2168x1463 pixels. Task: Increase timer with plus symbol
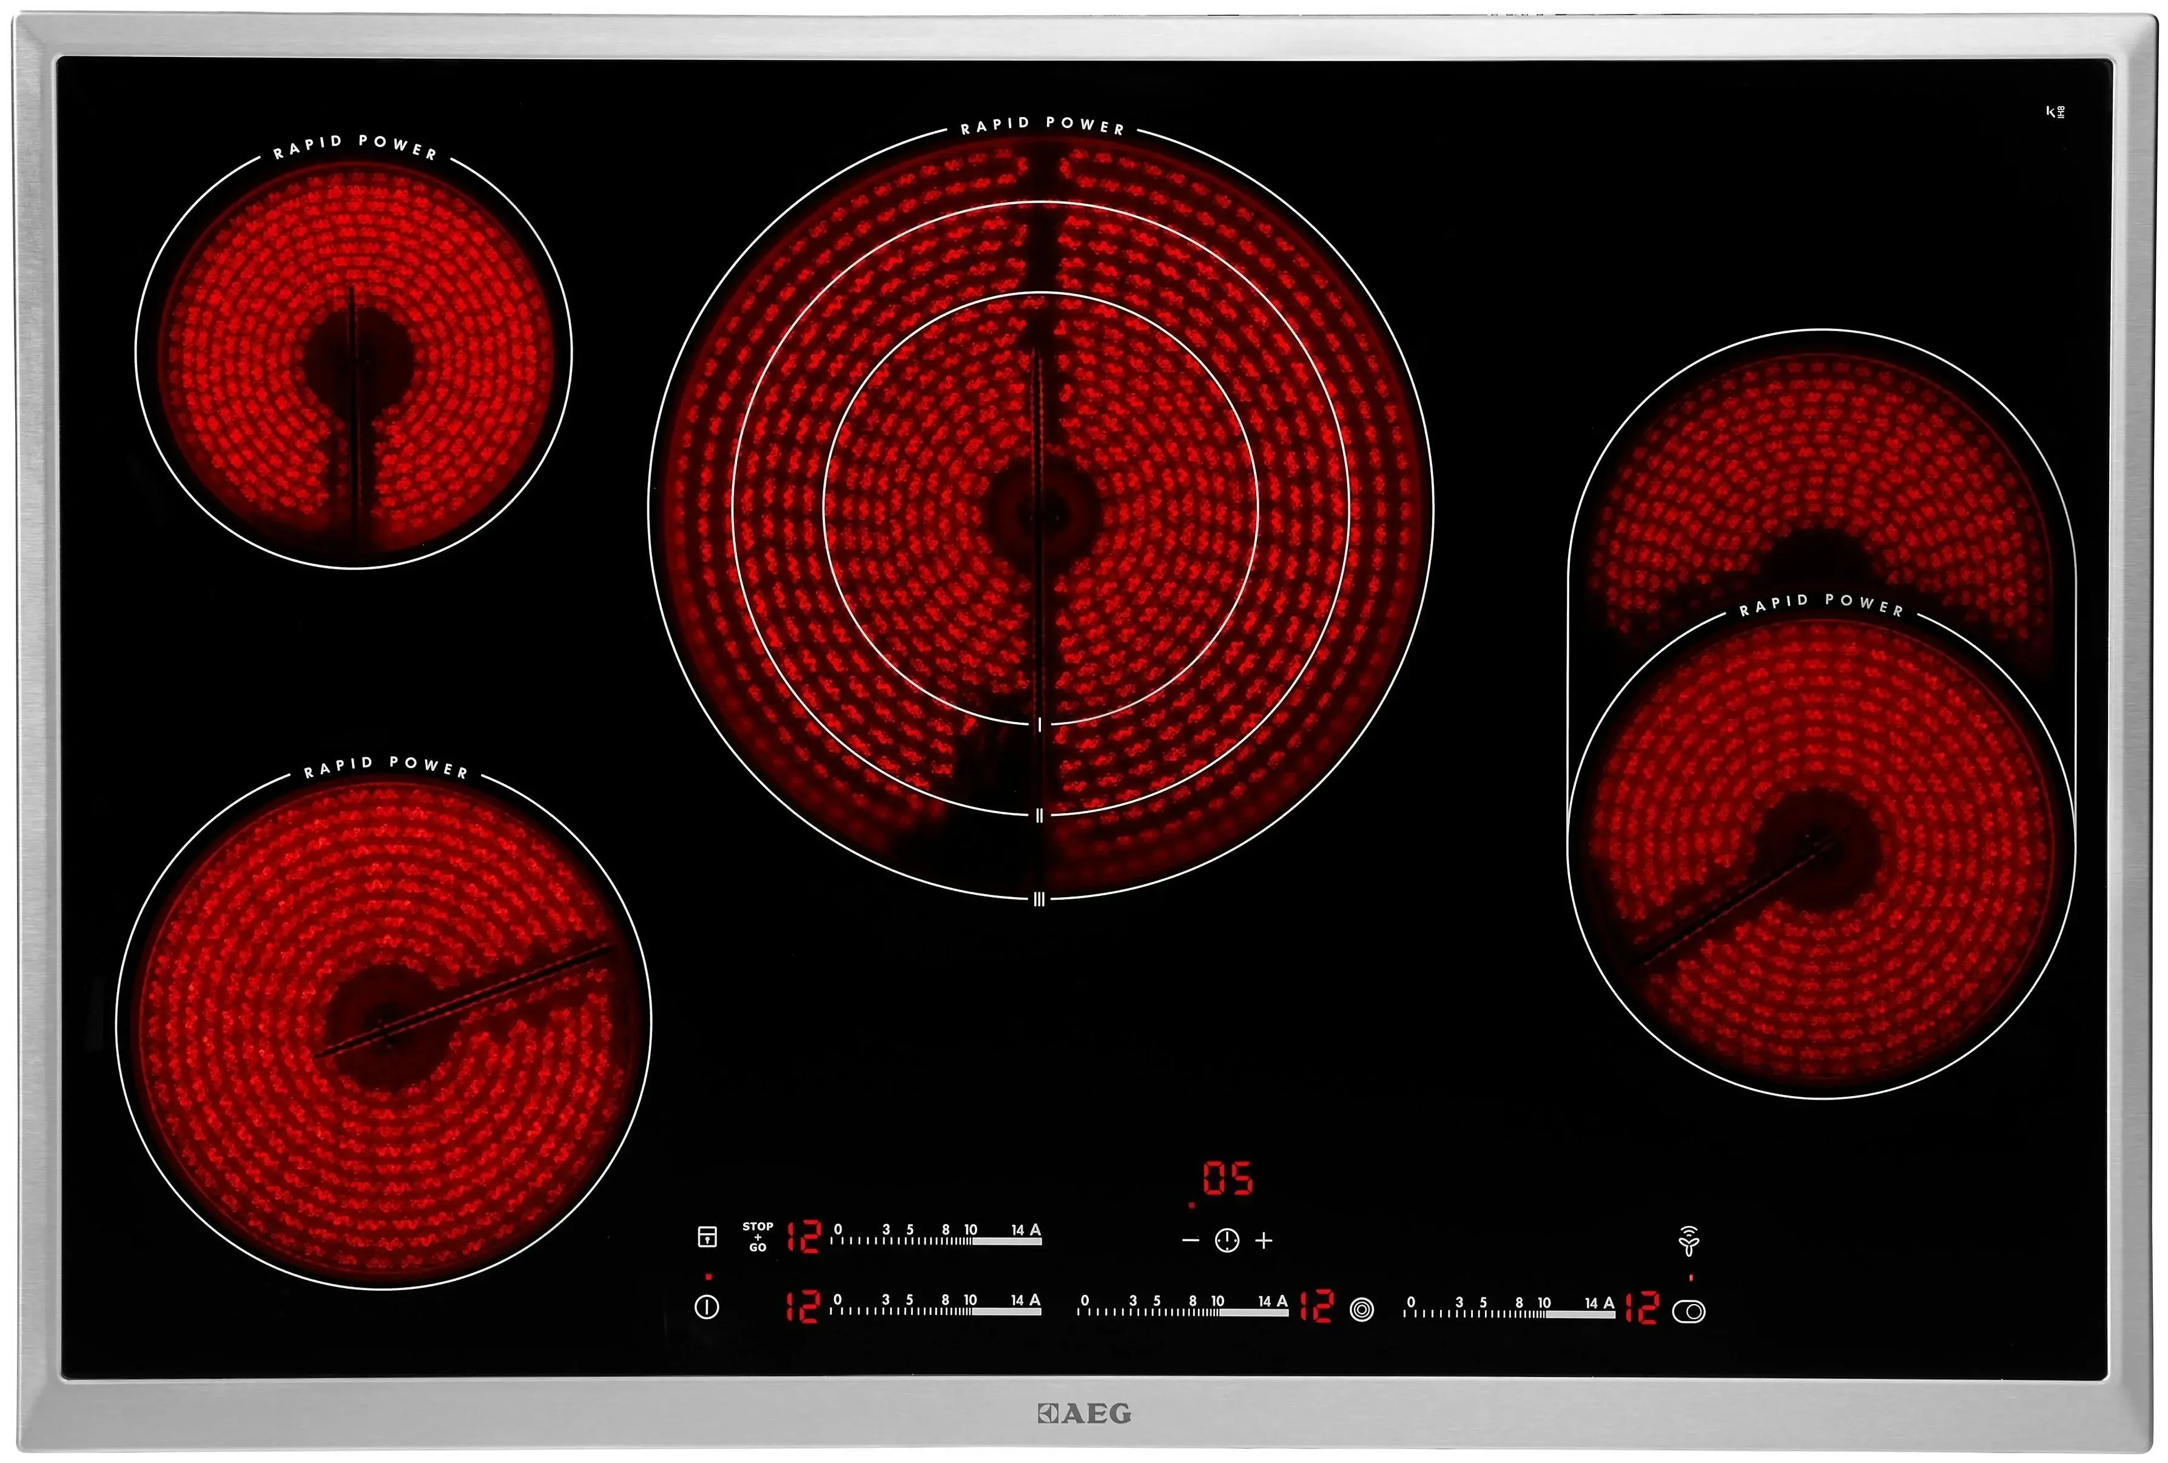point(1264,1240)
